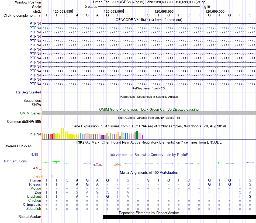Click the magenta last bar in GTEx chart
This screenshot has height=223, width=256.
[143, 137]
